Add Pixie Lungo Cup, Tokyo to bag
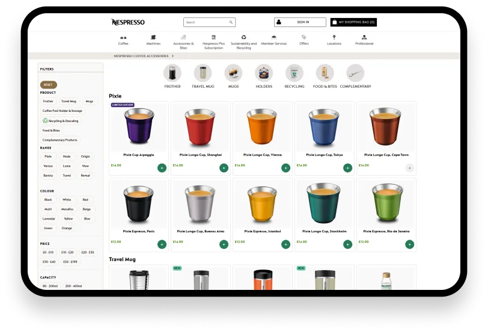This screenshot has width=488, height=332. pos(347,168)
